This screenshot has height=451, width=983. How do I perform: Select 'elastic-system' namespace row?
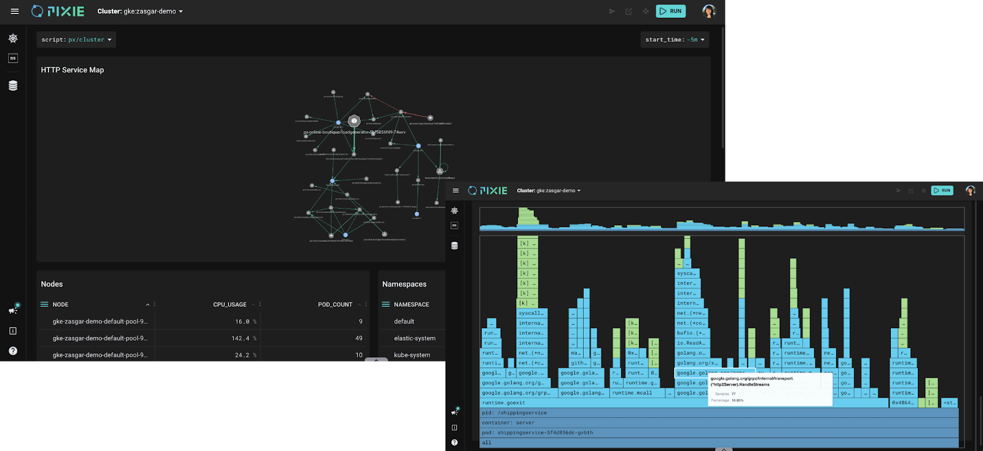point(412,338)
